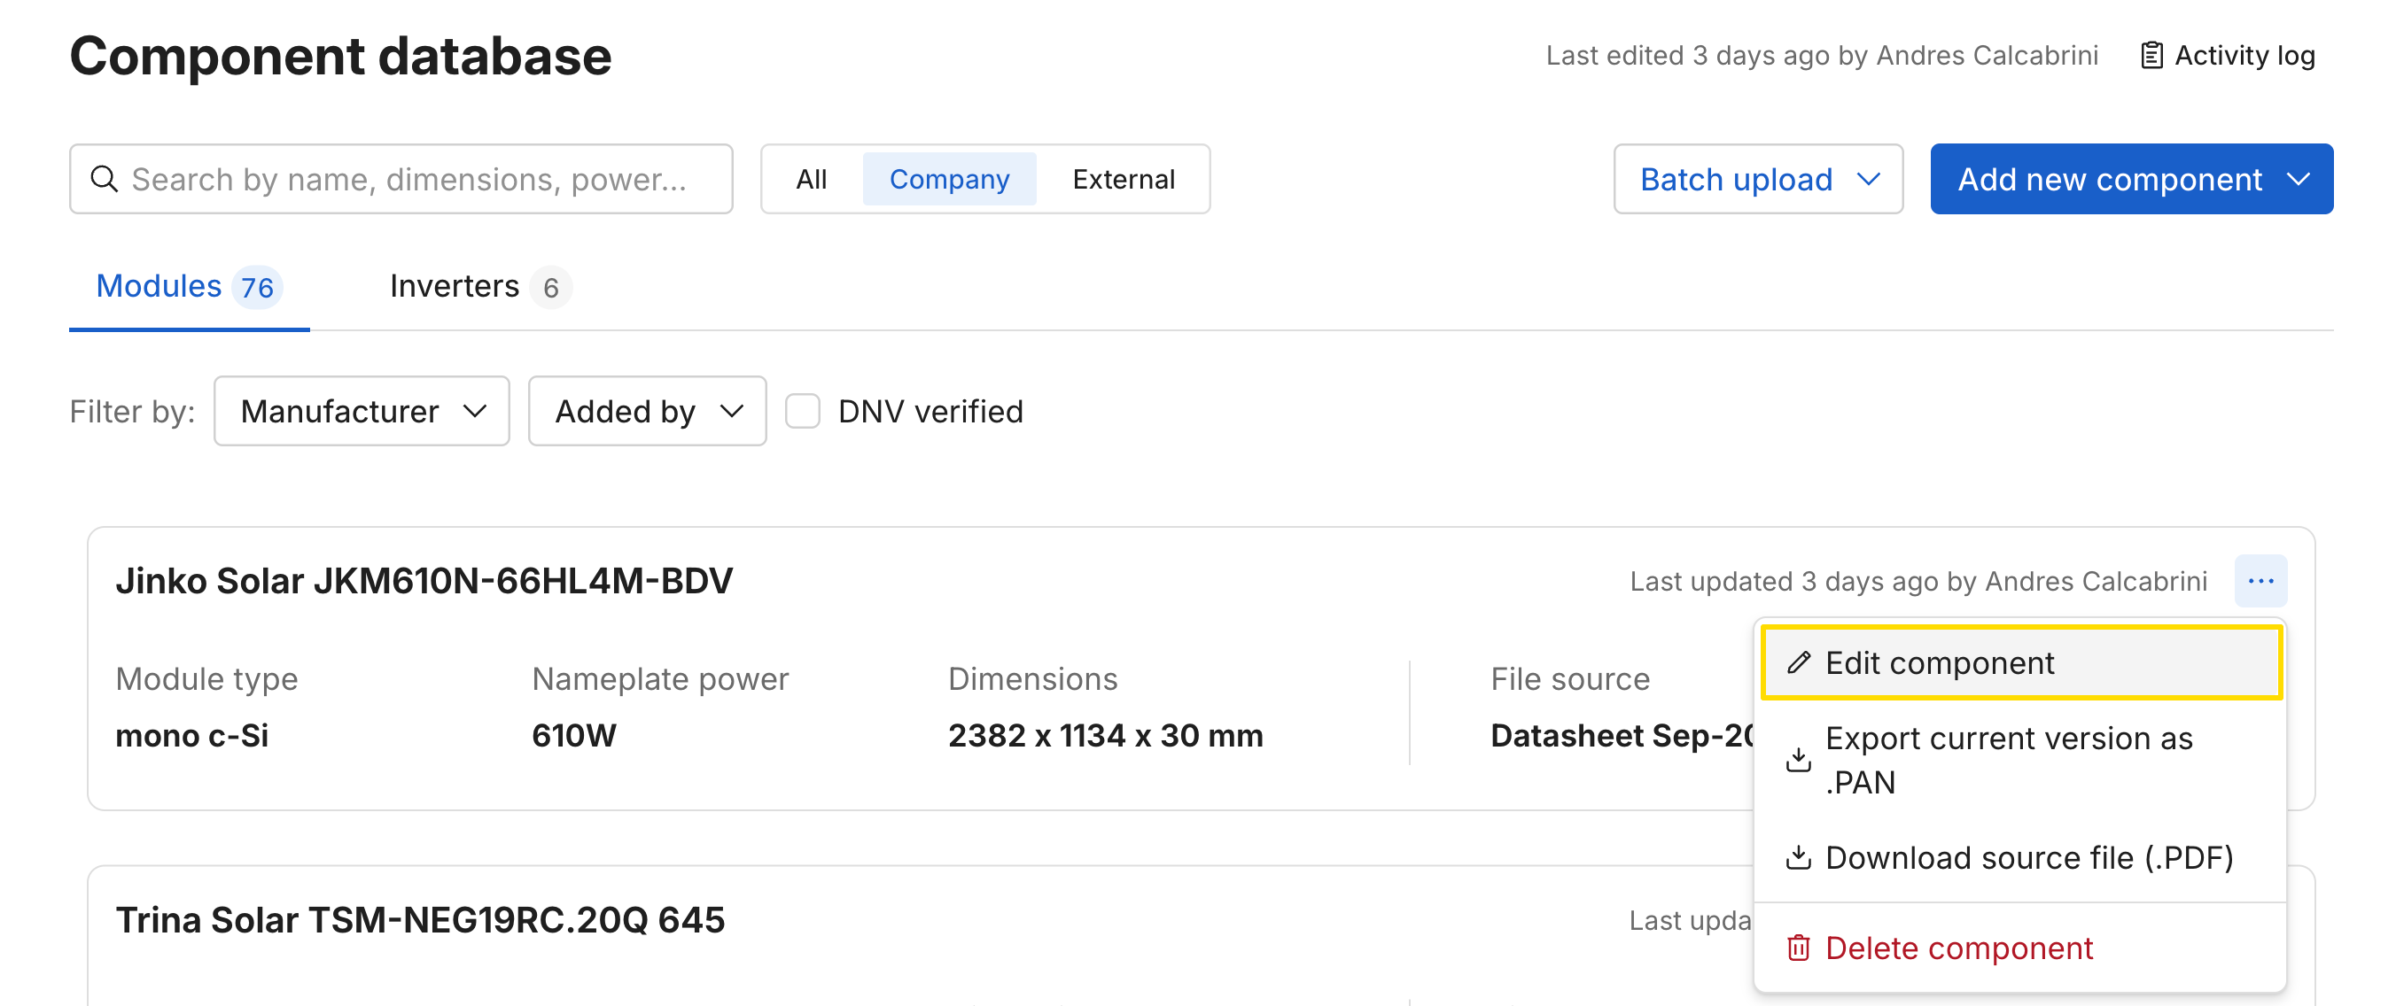Click the Modules count badge 76
2396x1006 pixels.
pyautogui.click(x=257, y=287)
